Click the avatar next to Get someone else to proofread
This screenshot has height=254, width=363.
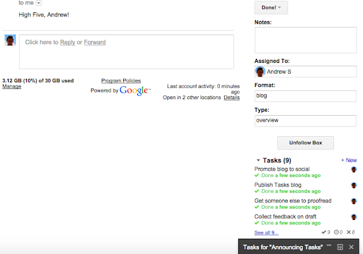[354, 201]
